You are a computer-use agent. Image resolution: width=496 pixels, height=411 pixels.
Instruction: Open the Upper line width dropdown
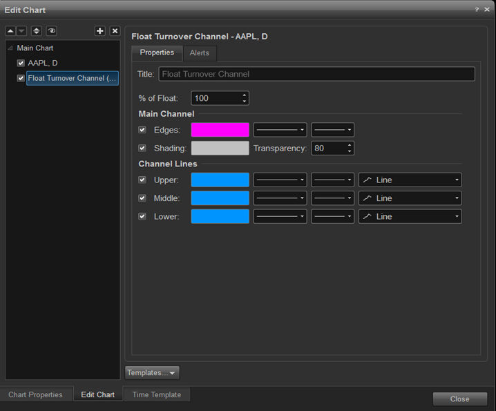[x=332, y=180]
